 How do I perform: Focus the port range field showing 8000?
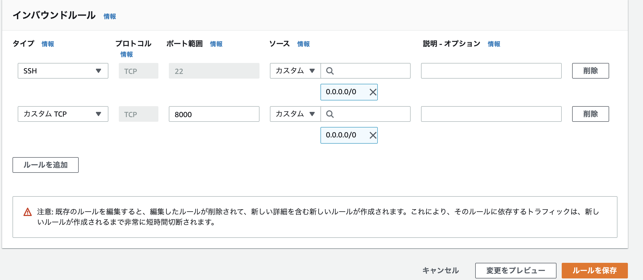(x=214, y=114)
